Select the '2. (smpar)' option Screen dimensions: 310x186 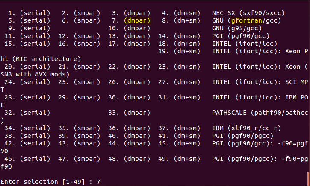click(x=81, y=13)
